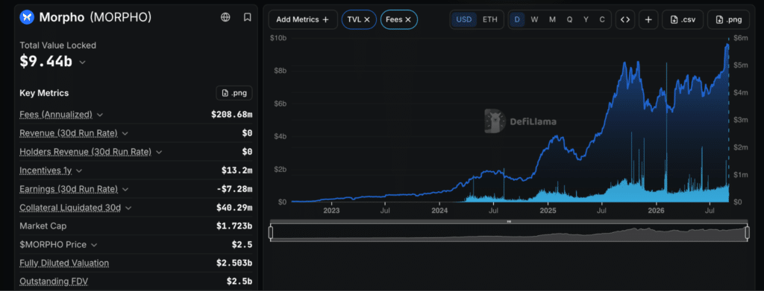The width and height of the screenshot is (764, 291).
Task: Remove the Fees metric chip
Action: (x=408, y=19)
